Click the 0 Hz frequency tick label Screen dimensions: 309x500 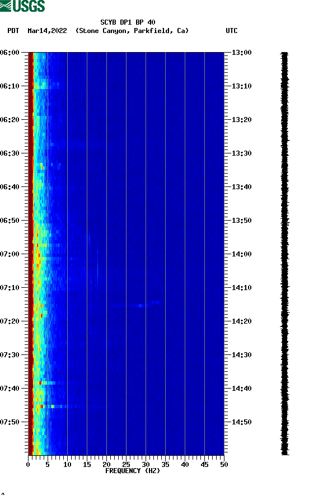(x=28, y=465)
